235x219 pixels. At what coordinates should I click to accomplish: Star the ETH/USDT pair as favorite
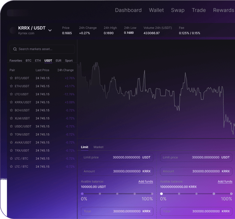click(11, 86)
